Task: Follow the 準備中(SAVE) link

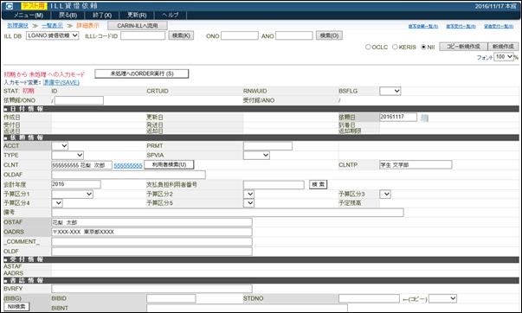Action: 61,82
